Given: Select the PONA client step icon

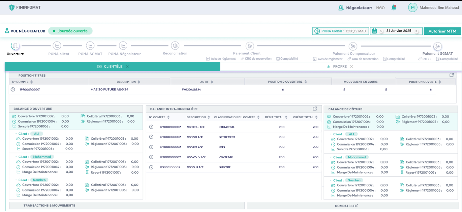Looking at the screenshot, I should coord(57,46).
